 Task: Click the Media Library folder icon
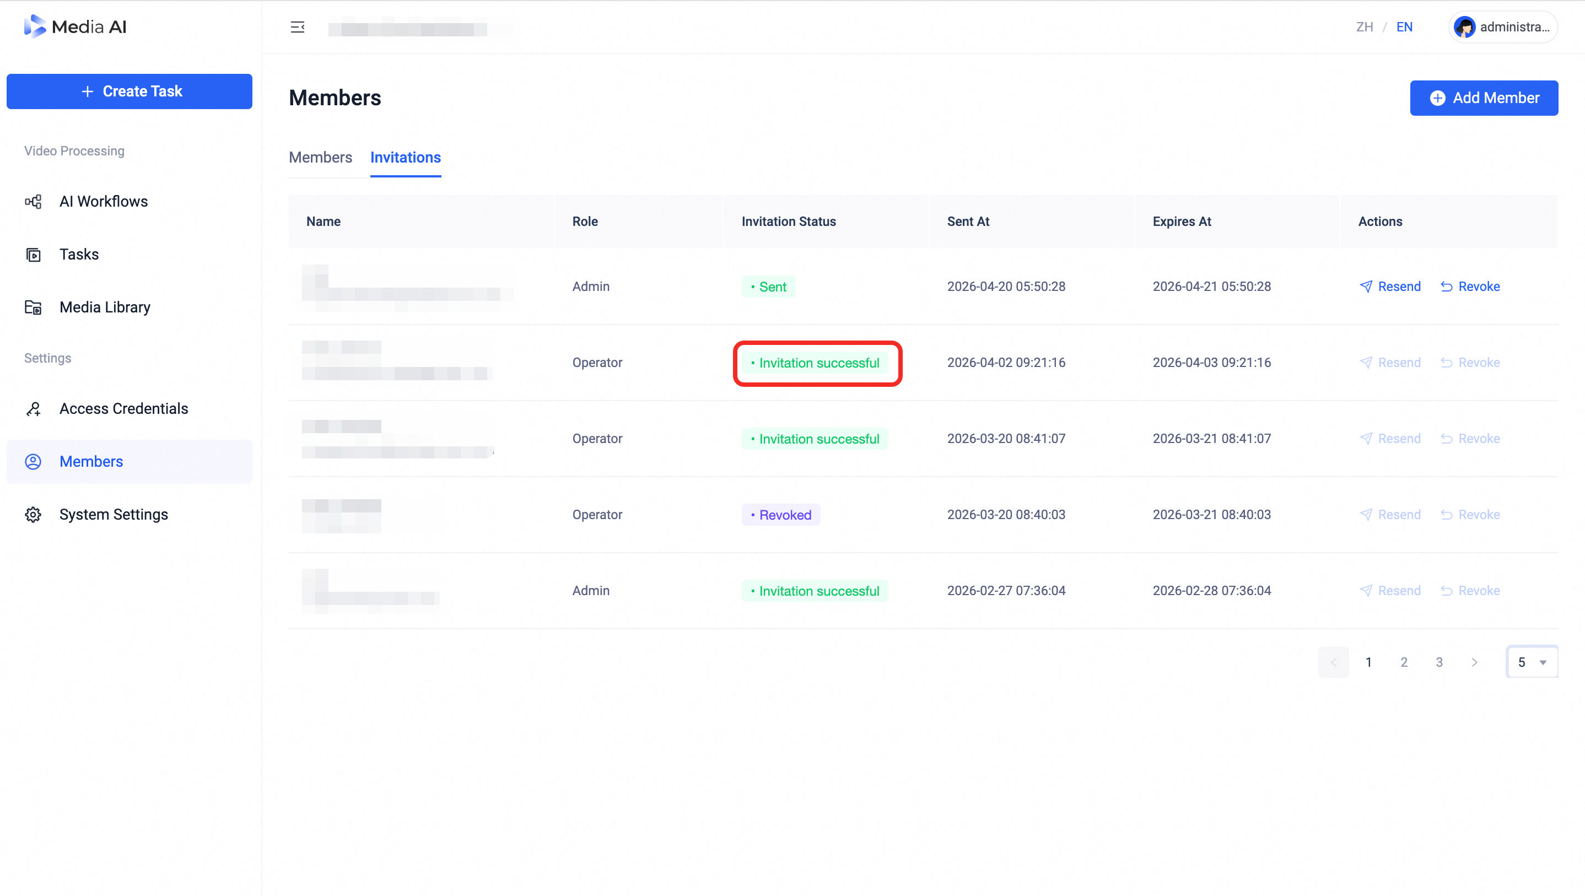33,307
